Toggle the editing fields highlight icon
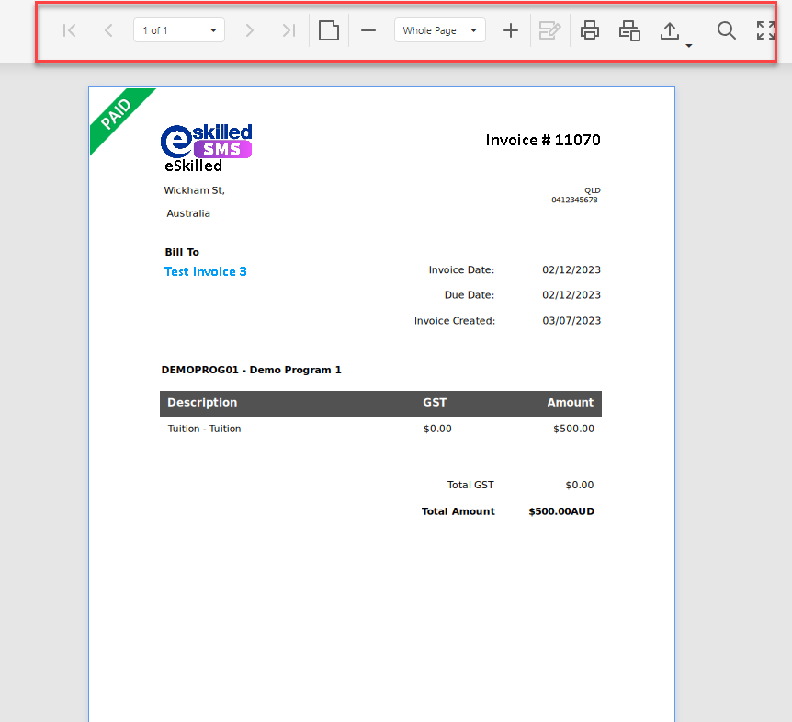 [x=549, y=30]
